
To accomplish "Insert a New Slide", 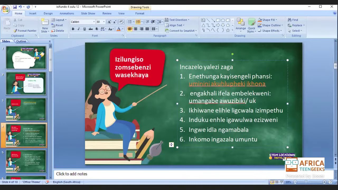I will point(45,26).
